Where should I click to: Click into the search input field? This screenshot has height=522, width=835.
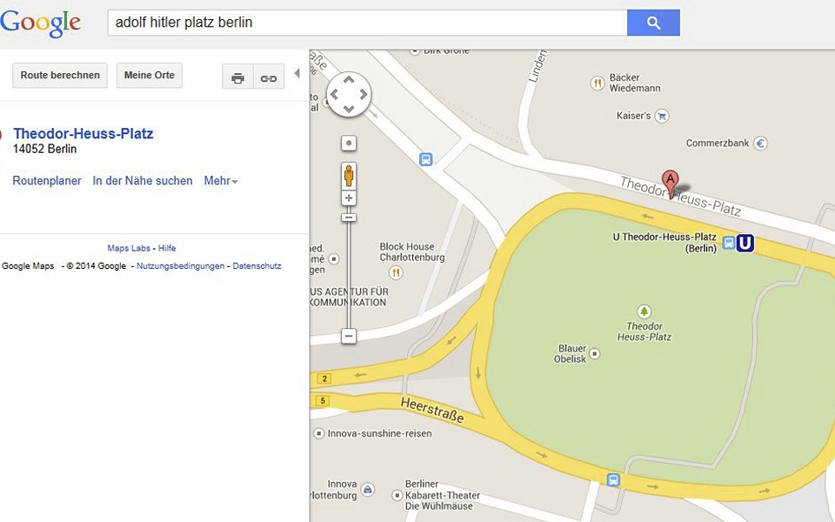367,23
